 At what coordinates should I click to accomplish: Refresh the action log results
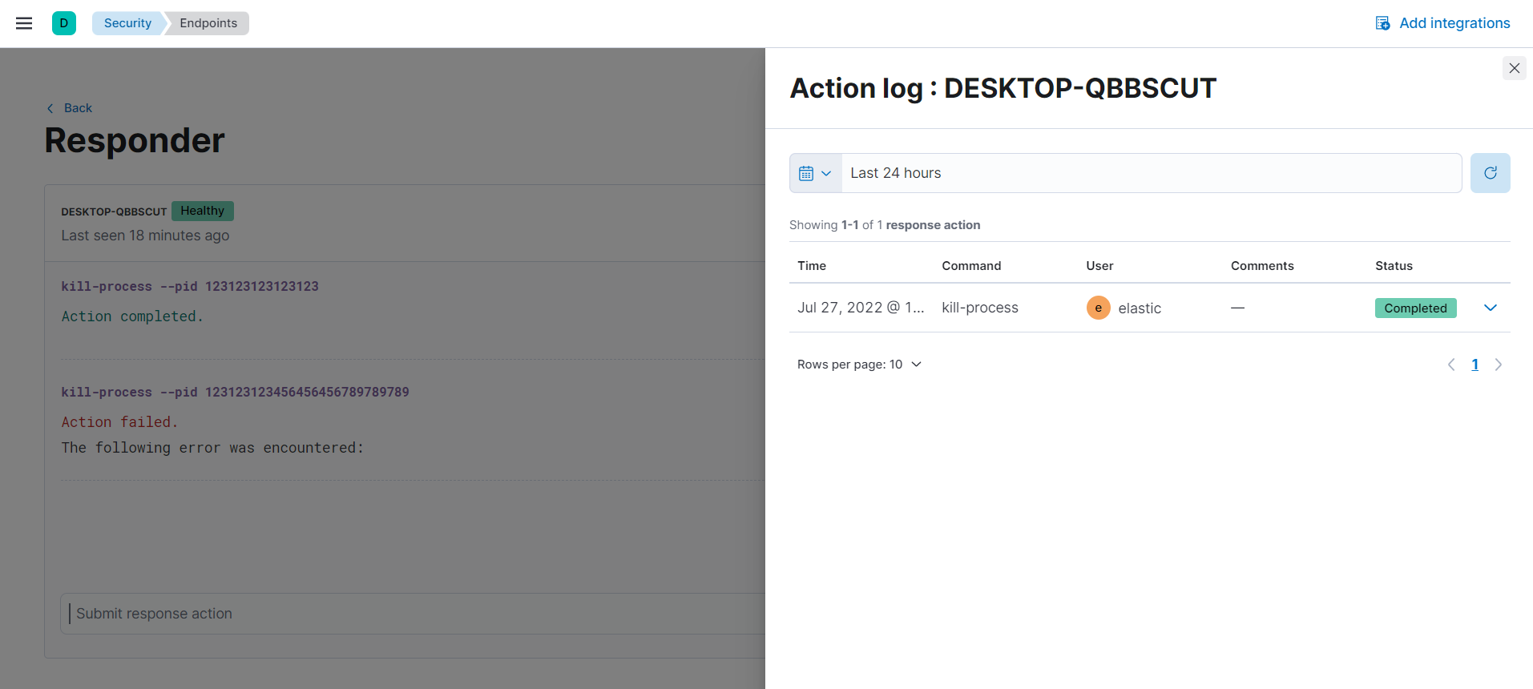tap(1491, 173)
